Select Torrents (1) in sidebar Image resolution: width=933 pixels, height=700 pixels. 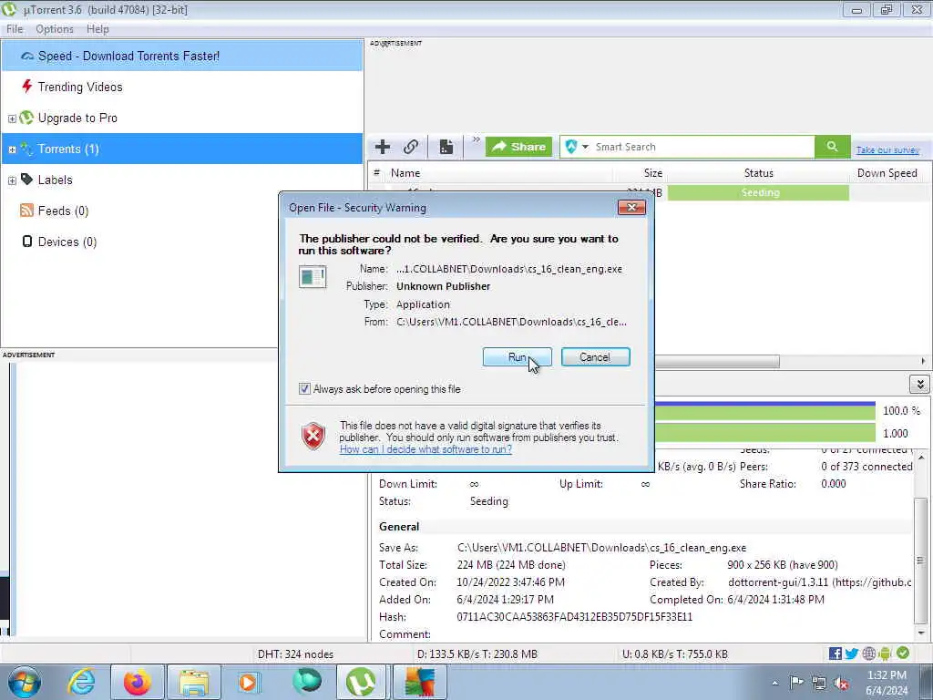click(x=182, y=149)
